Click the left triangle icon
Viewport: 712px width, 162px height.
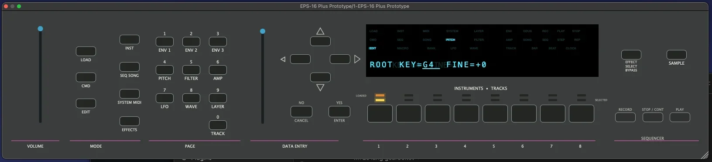[x=283, y=59]
